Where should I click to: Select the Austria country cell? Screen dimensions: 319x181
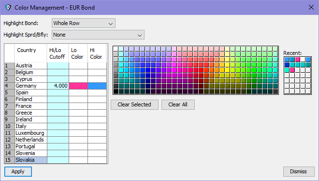tap(31, 65)
